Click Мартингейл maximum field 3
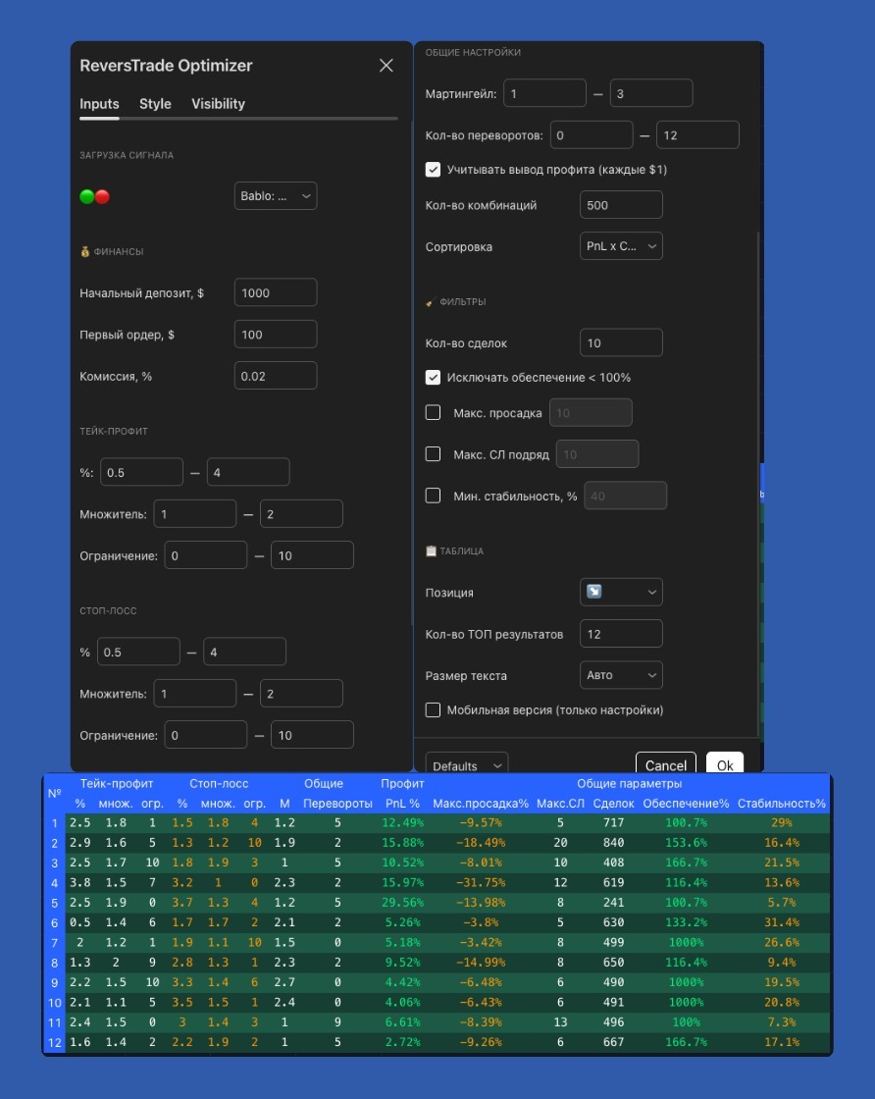Viewport: 875px width, 1099px height. point(651,93)
